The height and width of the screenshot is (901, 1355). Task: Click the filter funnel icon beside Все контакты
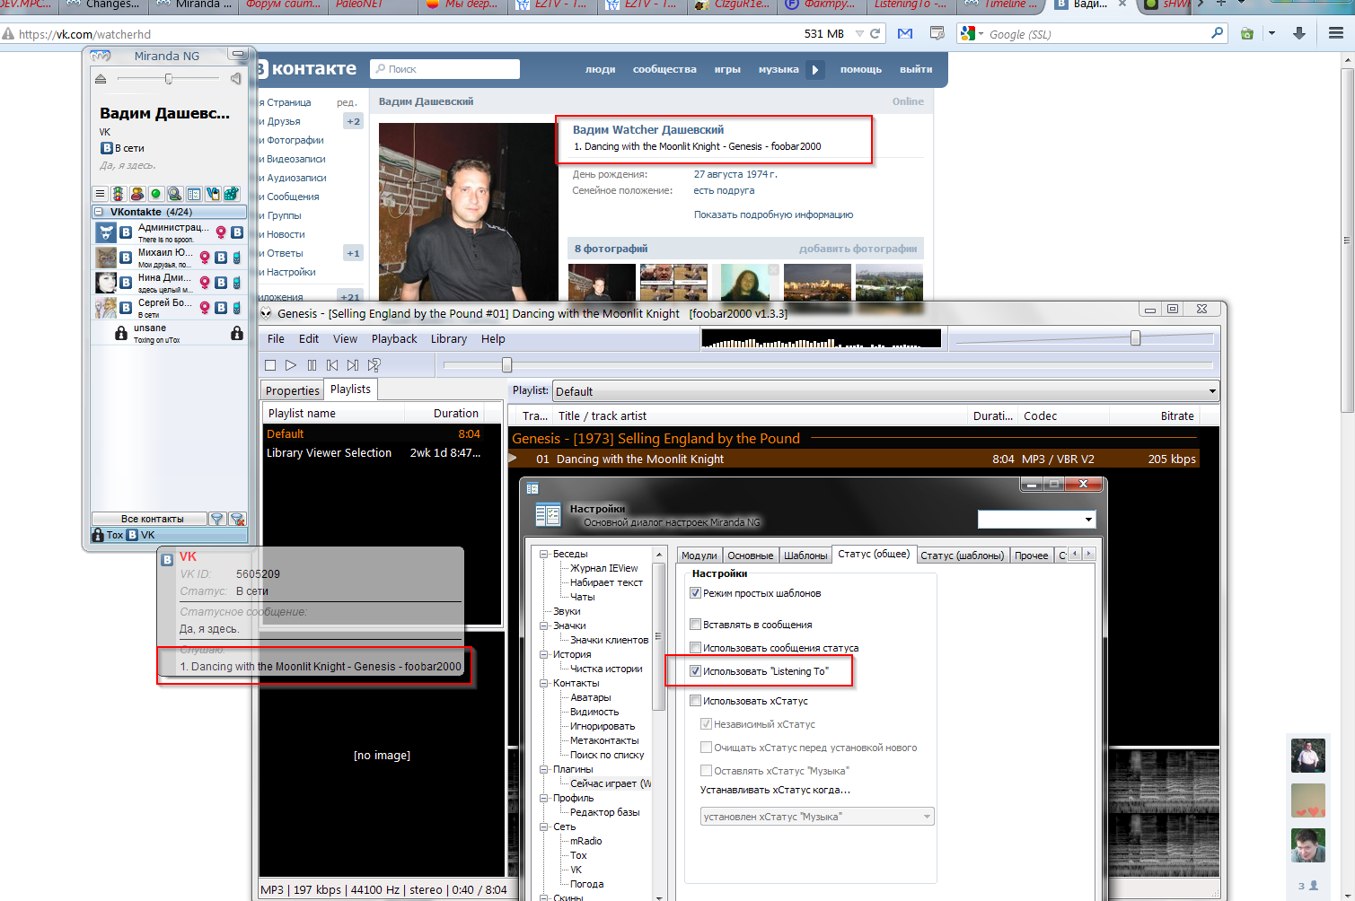point(216,519)
